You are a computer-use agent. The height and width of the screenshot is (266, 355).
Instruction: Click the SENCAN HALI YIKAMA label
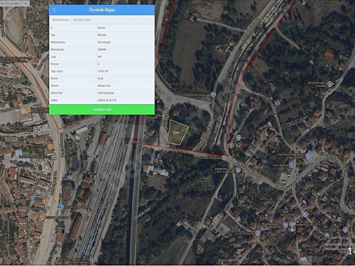pyautogui.click(x=317, y=84)
